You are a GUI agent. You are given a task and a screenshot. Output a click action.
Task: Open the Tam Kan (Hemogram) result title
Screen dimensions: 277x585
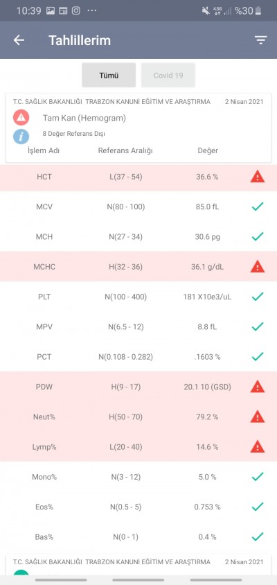pyautogui.click(x=84, y=119)
